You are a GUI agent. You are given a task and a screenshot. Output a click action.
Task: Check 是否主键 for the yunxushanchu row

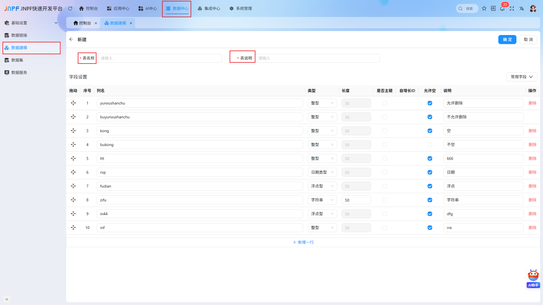click(x=385, y=103)
